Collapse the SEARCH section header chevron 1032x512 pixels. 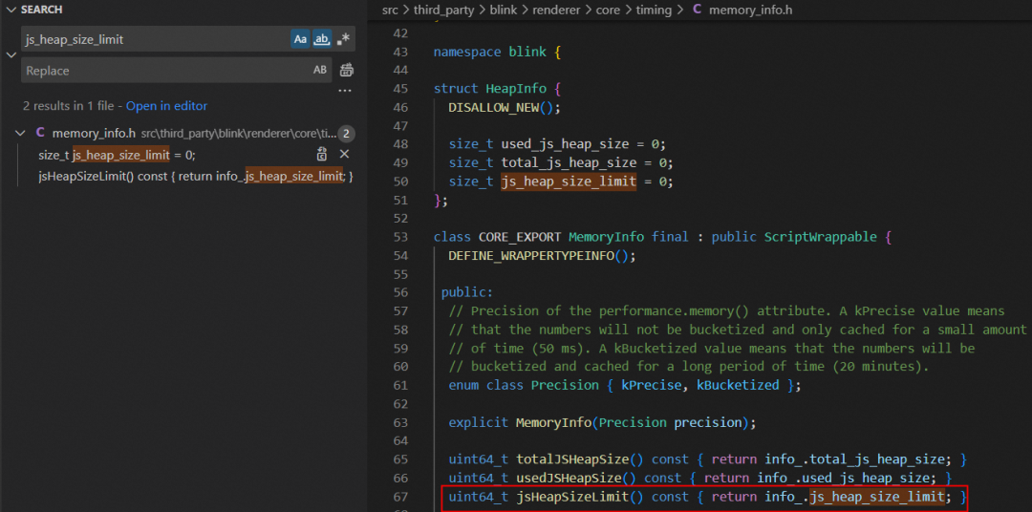[x=11, y=10]
